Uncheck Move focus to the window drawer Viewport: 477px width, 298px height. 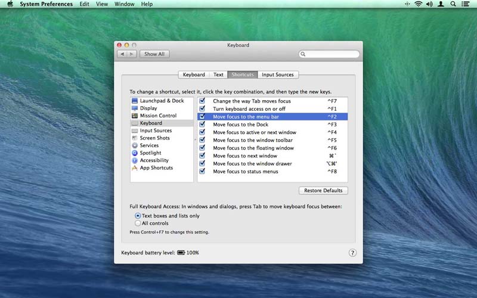tap(202, 163)
